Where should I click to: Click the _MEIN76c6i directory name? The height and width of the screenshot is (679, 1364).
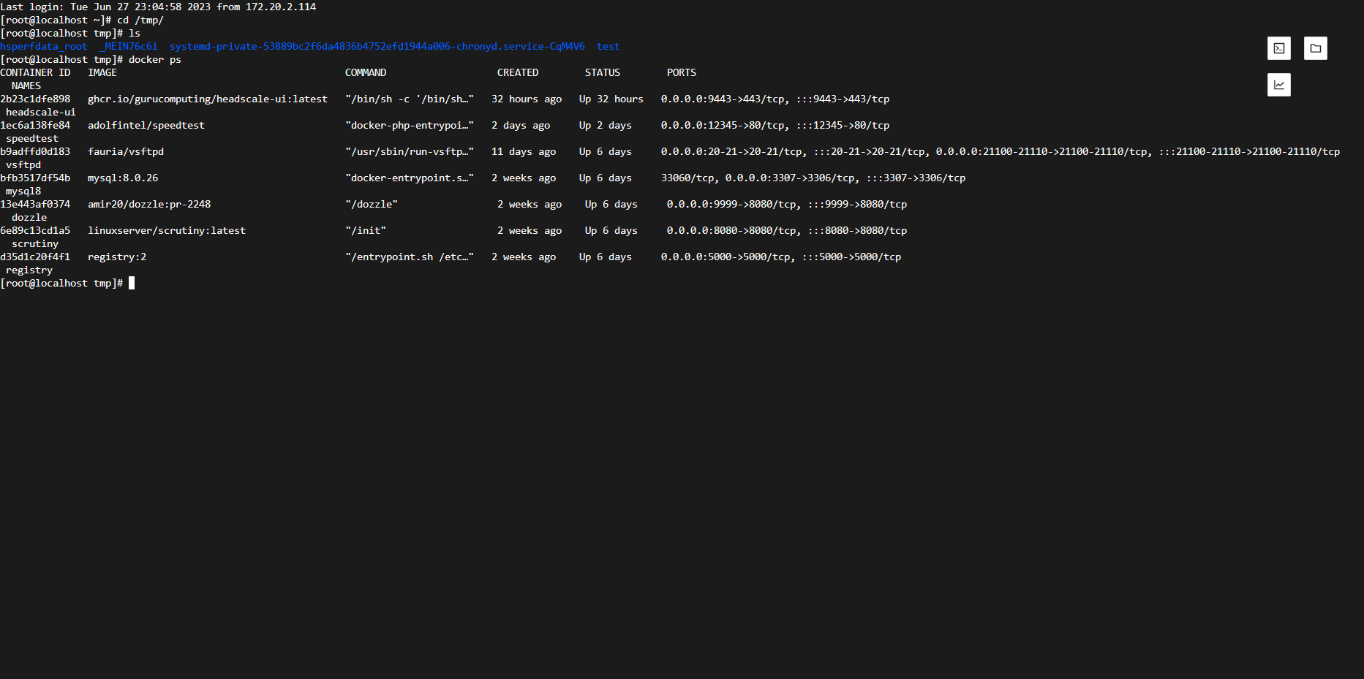point(129,46)
